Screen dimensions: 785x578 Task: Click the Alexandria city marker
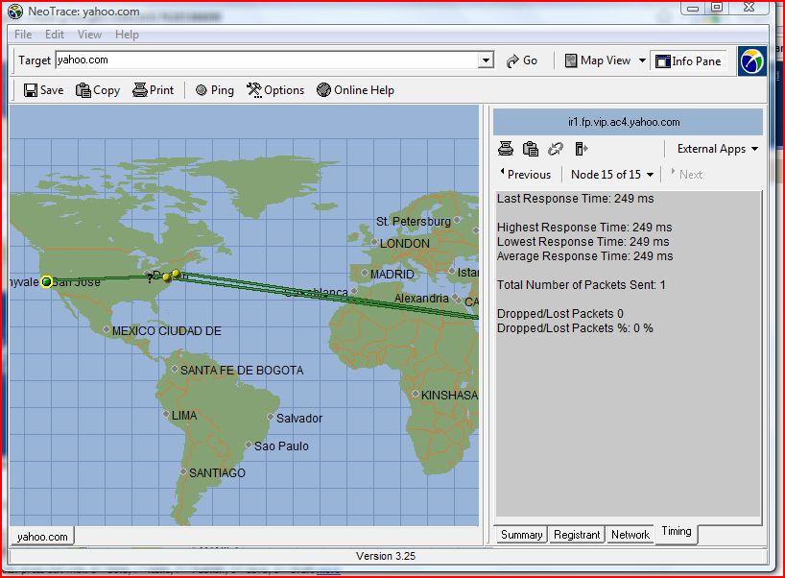455,297
